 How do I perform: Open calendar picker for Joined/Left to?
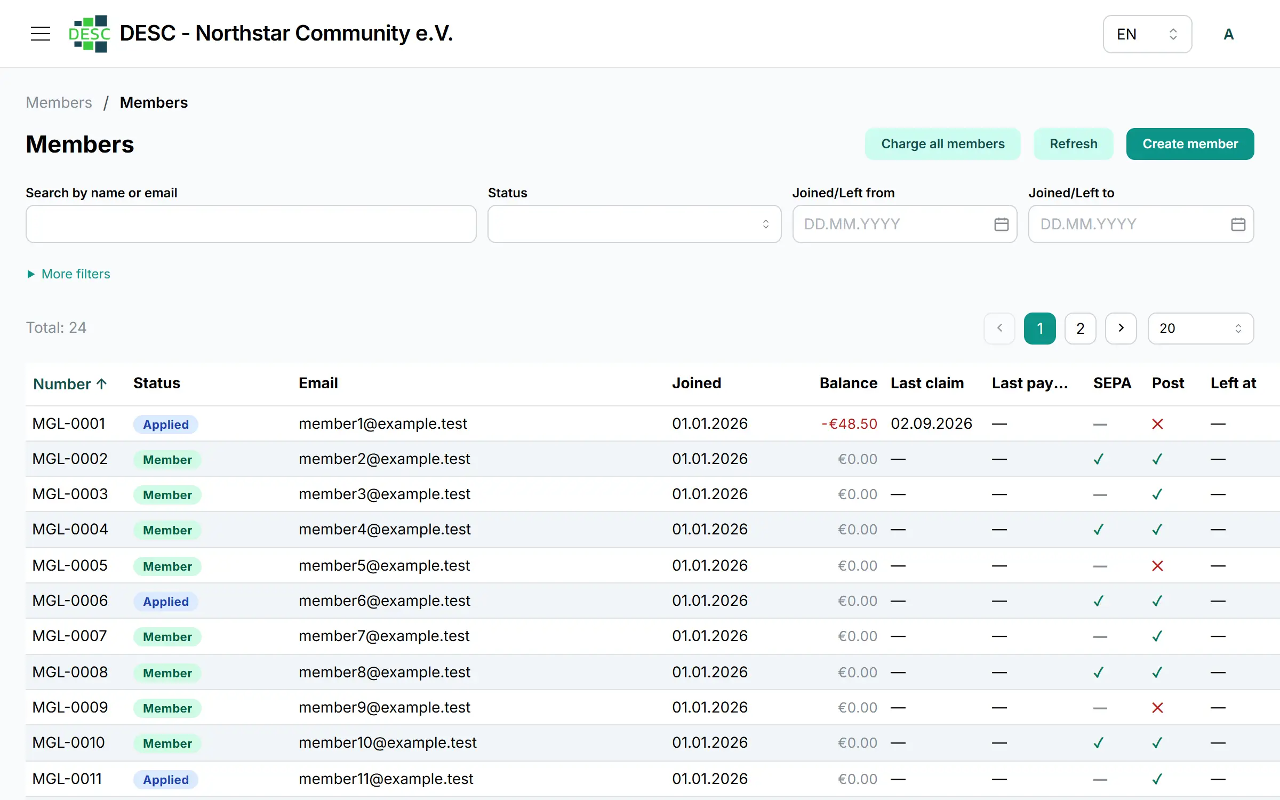(x=1238, y=224)
